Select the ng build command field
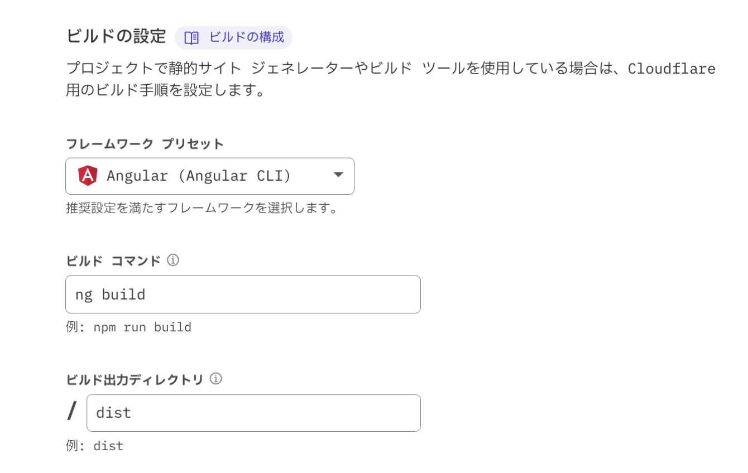Screen dimensions: 748x473 point(243,294)
